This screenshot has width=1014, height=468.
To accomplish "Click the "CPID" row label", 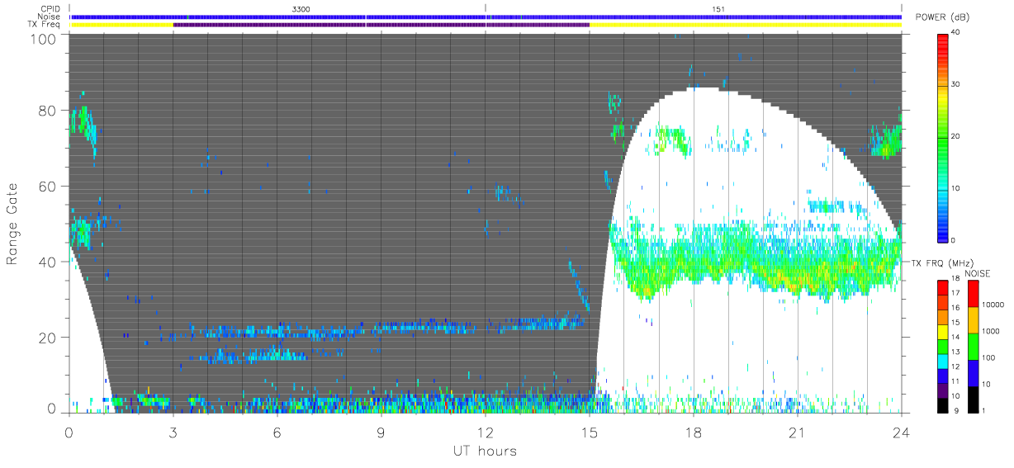I will (x=50, y=8).
